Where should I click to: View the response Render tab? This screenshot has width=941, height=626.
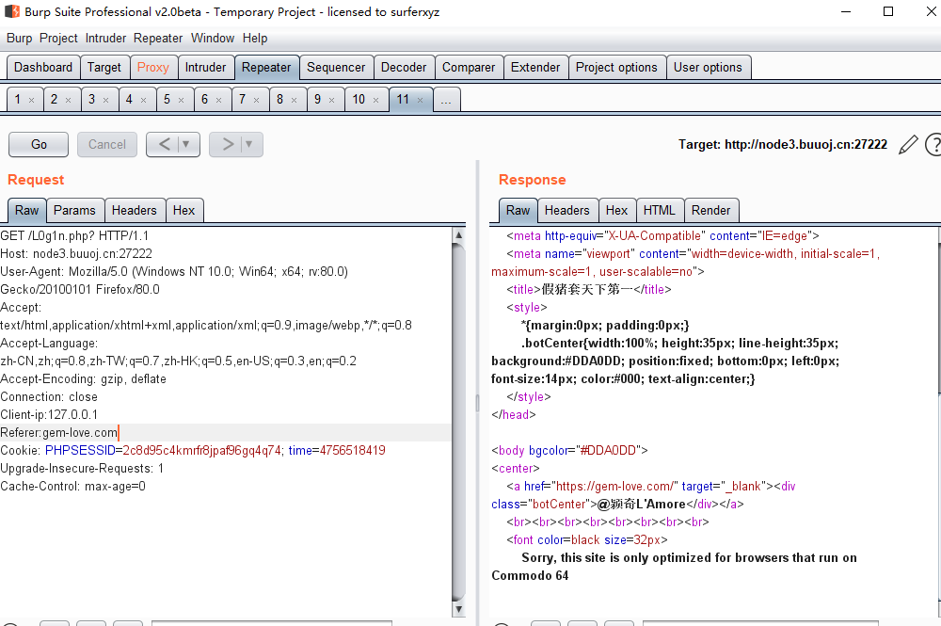[x=710, y=211]
